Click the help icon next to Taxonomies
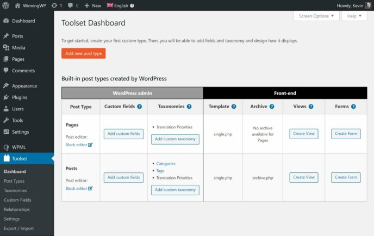Screen dimensions: 374x236 pos(190,107)
